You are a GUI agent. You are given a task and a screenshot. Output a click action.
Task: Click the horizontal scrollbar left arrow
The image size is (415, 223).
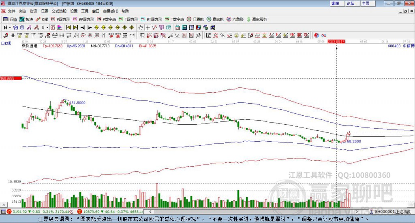coord(150,212)
